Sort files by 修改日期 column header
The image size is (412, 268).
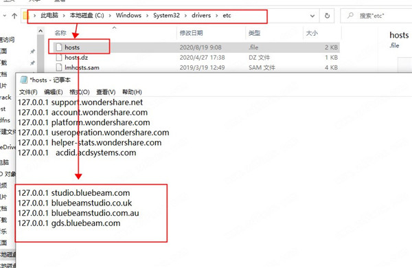(x=192, y=33)
